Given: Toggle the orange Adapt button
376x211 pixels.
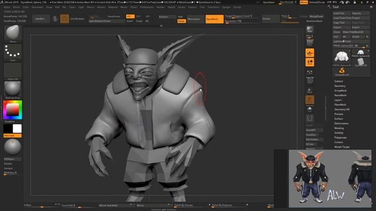Looking at the screenshot, I should point(182,21).
